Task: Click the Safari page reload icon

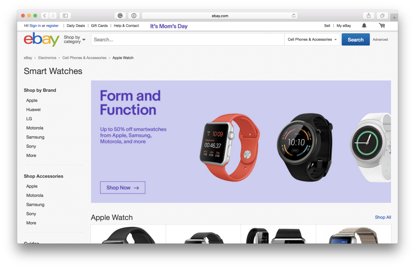Action: (294, 16)
